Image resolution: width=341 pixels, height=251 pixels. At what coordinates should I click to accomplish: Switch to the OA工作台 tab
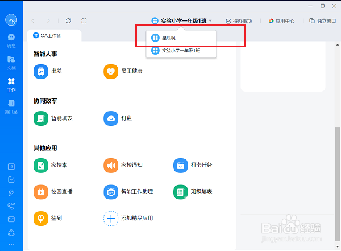coord(55,35)
